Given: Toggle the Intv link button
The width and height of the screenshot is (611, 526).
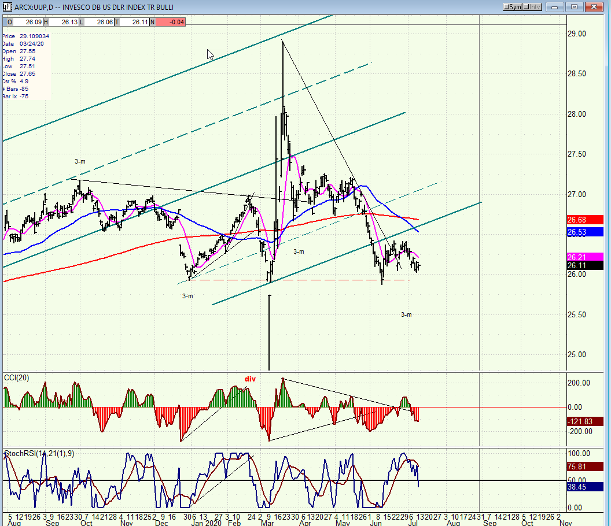Looking at the screenshot, I should (532, 7).
